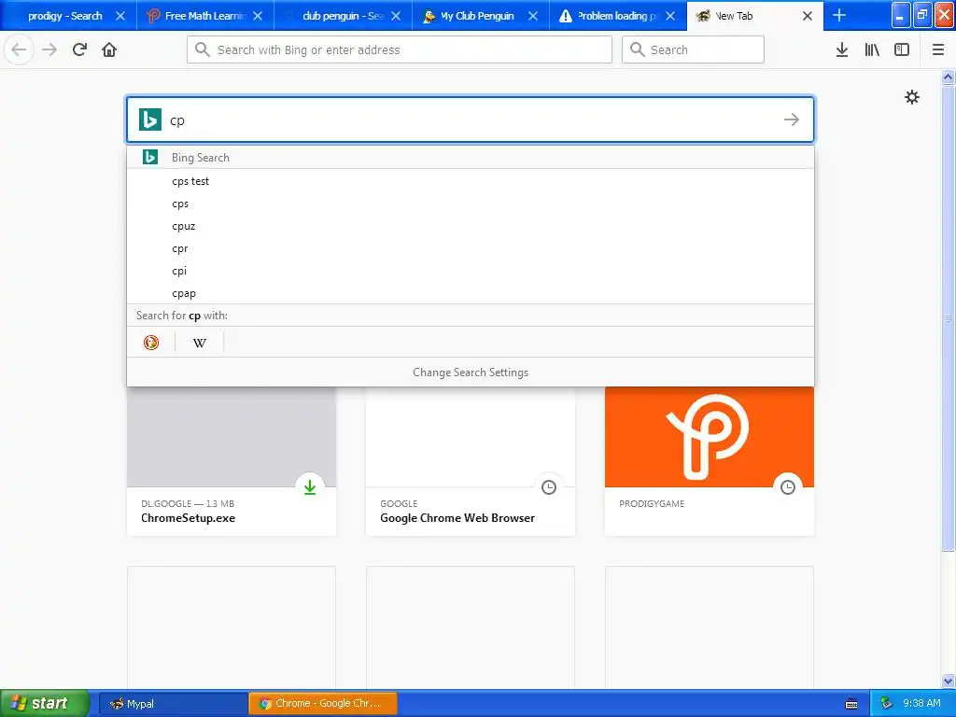The width and height of the screenshot is (956, 717).
Task: Open the hamburger application menu
Action: tap(938, 49)
